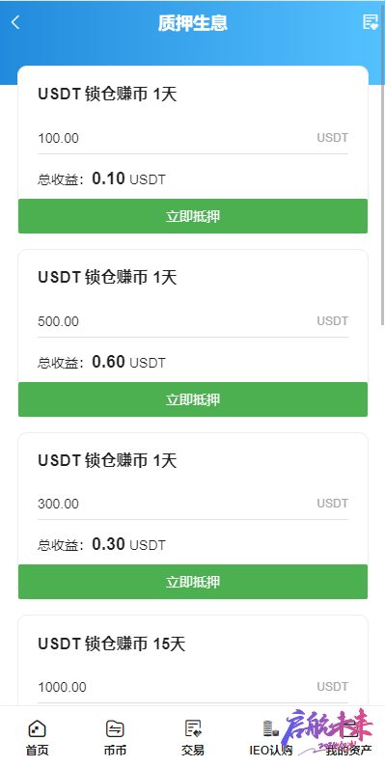
Task: Click the 300.00 amount input field
Action: (x=193, y=504)
